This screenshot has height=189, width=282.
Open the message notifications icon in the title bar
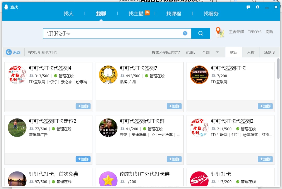tap(248, 7)
